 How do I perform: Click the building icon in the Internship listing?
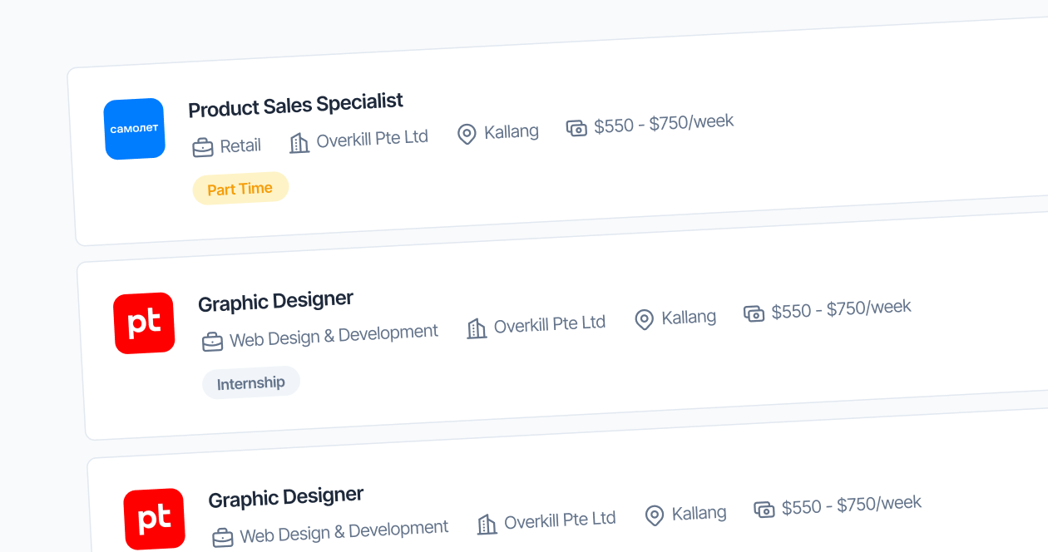click(477, 328)
